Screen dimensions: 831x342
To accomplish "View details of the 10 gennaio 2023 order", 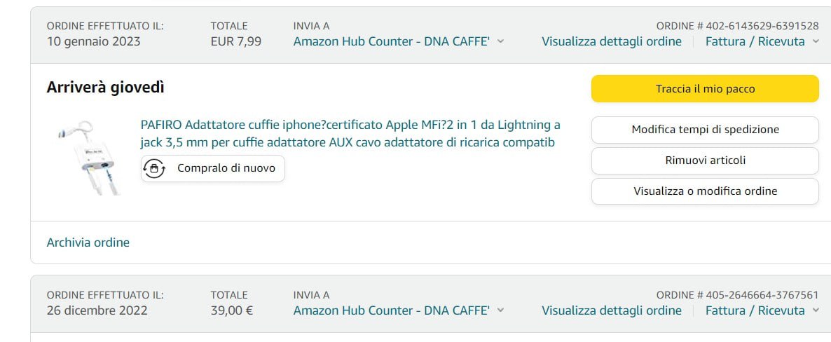I will pos(611,41).
